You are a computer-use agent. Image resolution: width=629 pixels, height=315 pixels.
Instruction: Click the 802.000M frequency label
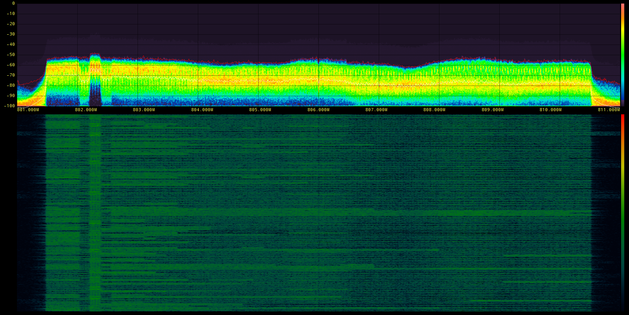pyautogui.click(x=86, y=110)
